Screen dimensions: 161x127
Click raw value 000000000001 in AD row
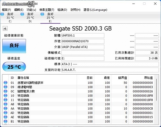(x=143, y=113)
